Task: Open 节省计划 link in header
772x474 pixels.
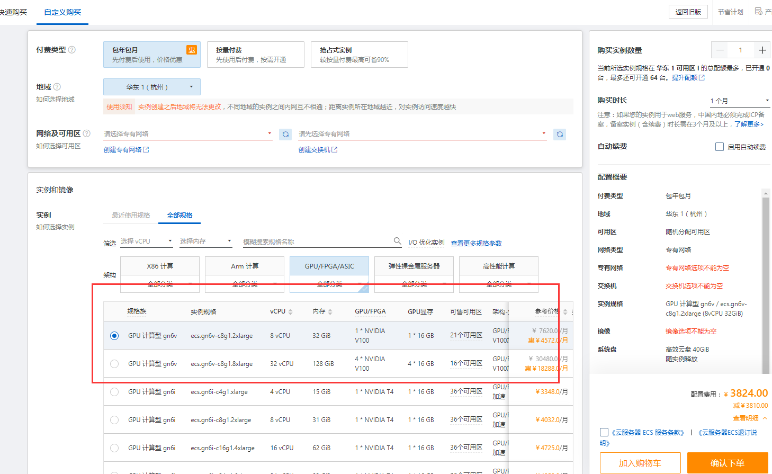Action: point(731,12)
